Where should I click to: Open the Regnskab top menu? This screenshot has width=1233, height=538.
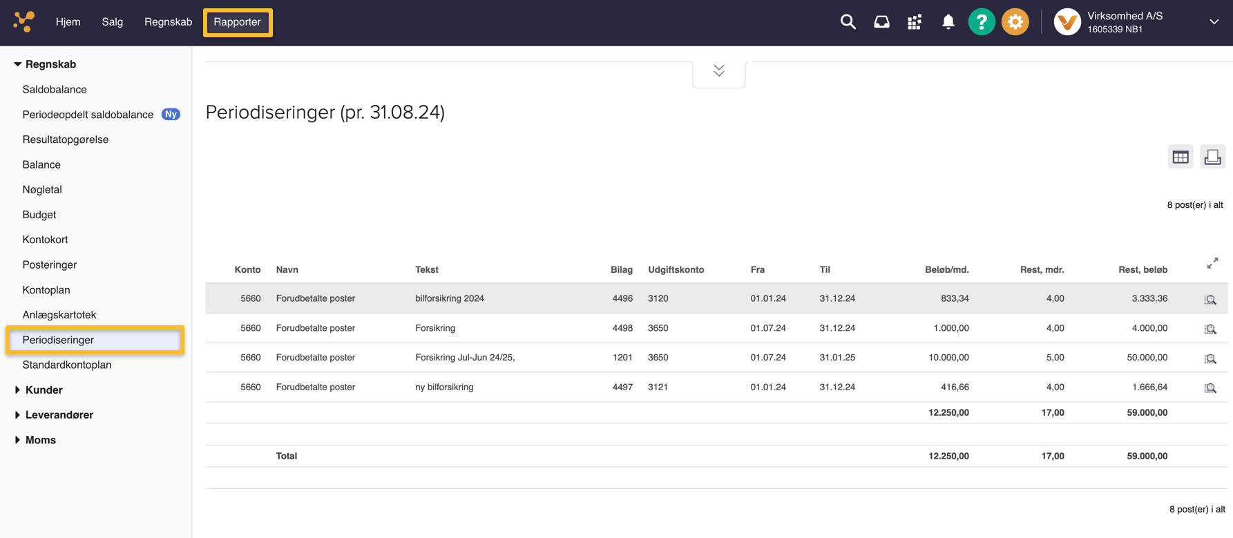(x=168, y=22)
